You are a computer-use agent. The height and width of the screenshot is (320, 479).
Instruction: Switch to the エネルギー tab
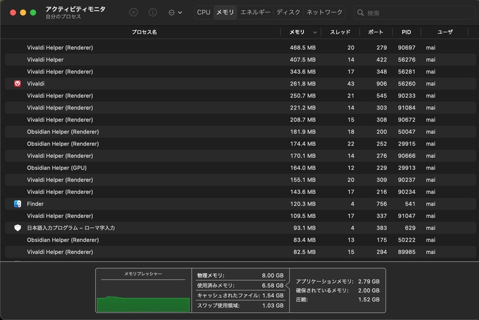(x=256, y=13)
